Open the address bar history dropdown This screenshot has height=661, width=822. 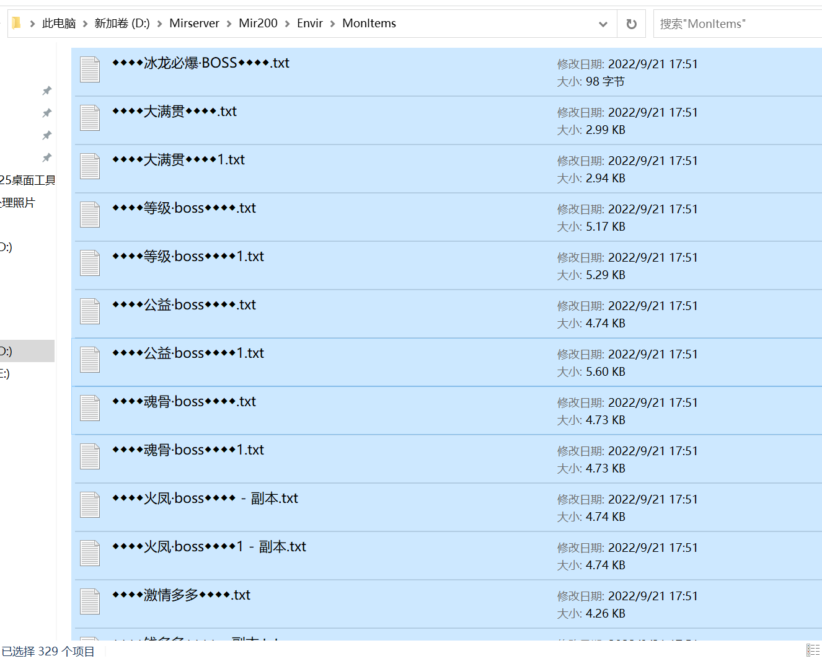603,24
